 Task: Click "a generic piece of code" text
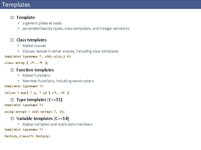tap(42, 23)
